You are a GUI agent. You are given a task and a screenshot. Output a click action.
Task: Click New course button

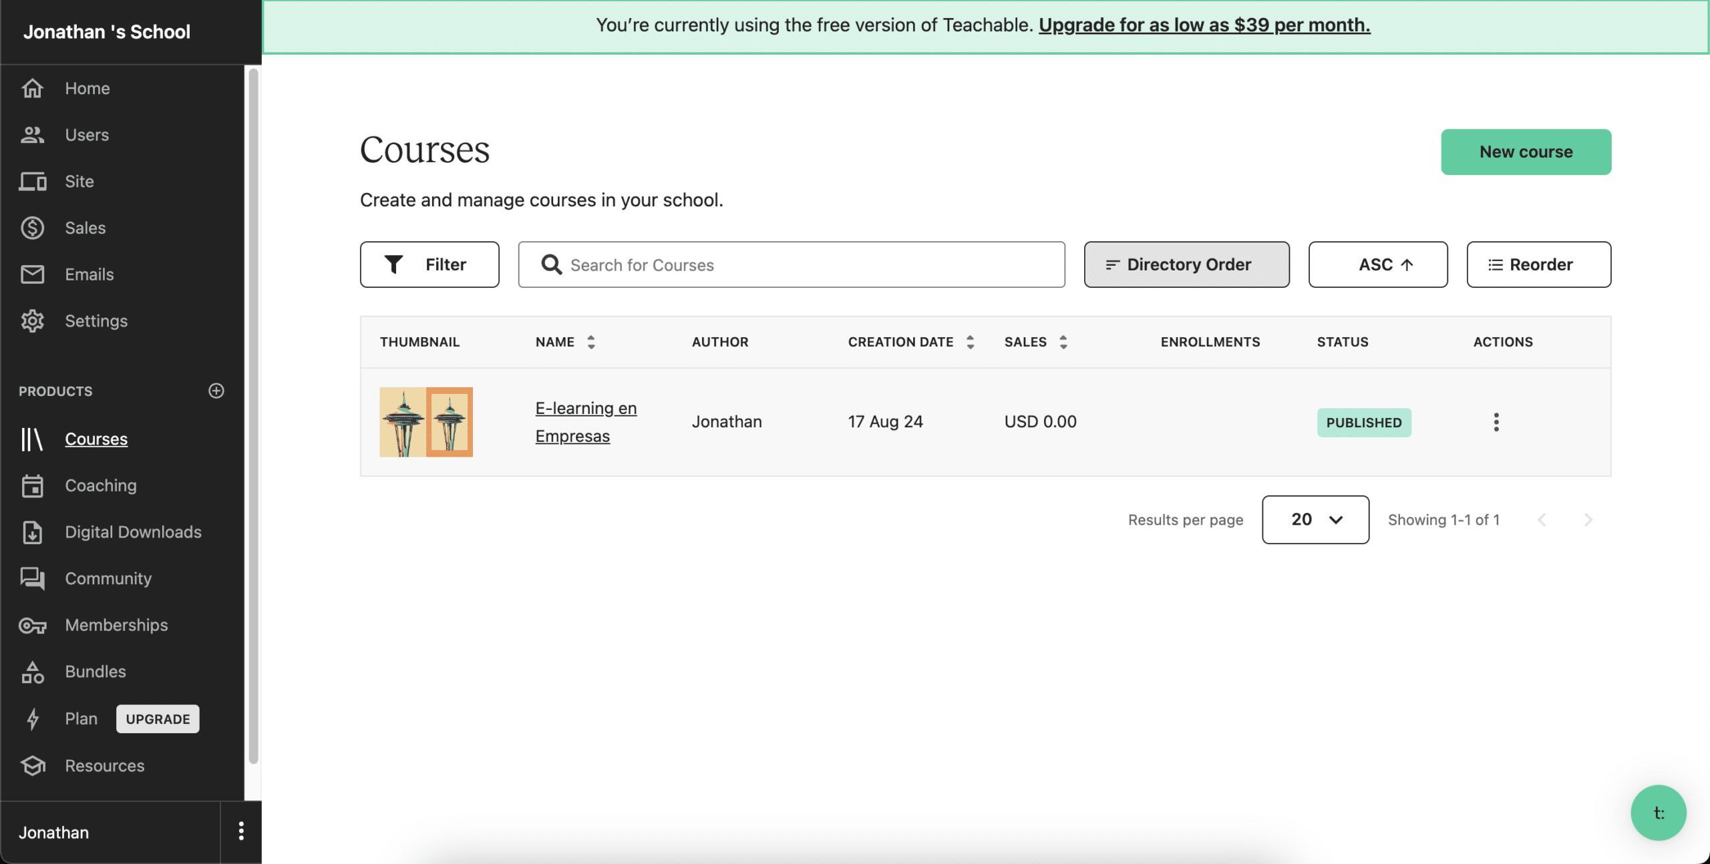pyautogui.click(x=1526, y=152)
